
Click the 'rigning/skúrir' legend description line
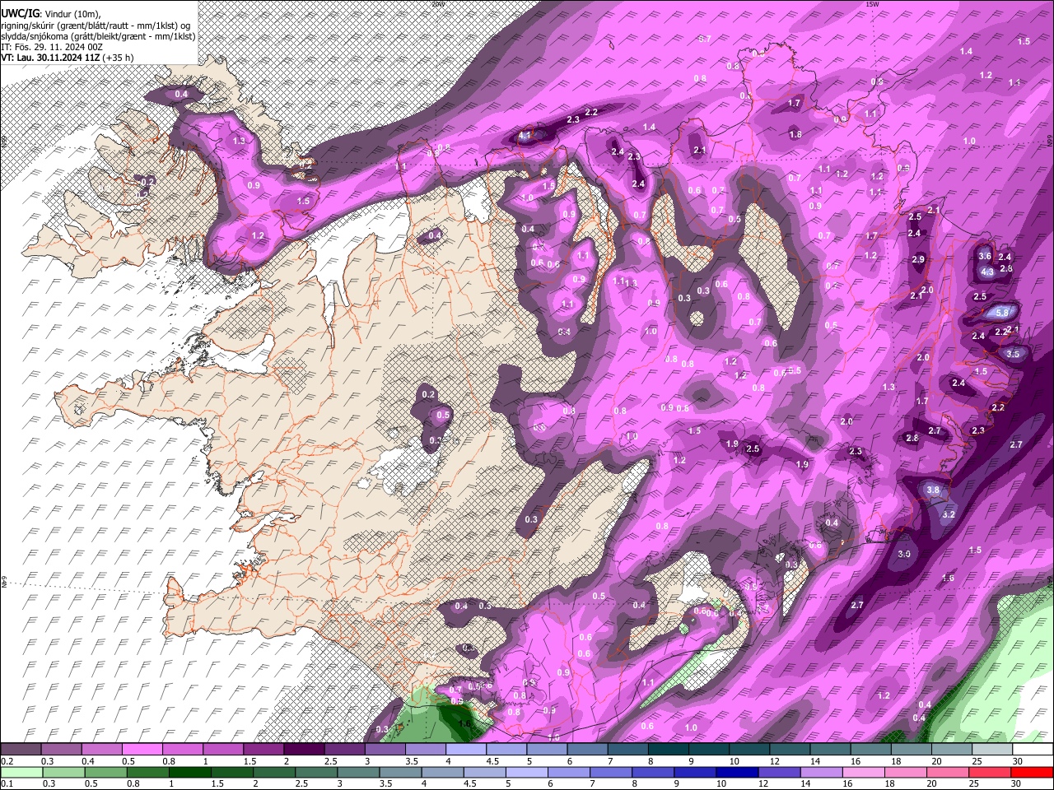click(x=97, y=26)
